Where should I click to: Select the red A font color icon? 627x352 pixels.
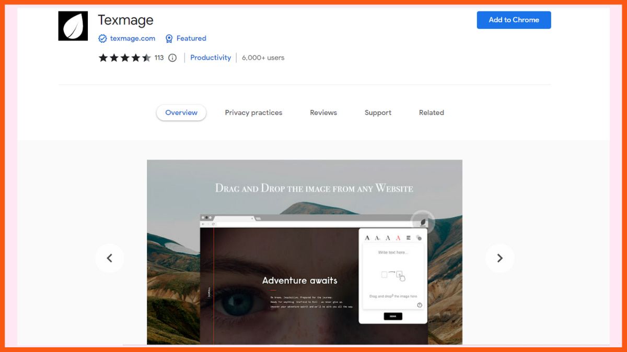[x=398, y=238]
